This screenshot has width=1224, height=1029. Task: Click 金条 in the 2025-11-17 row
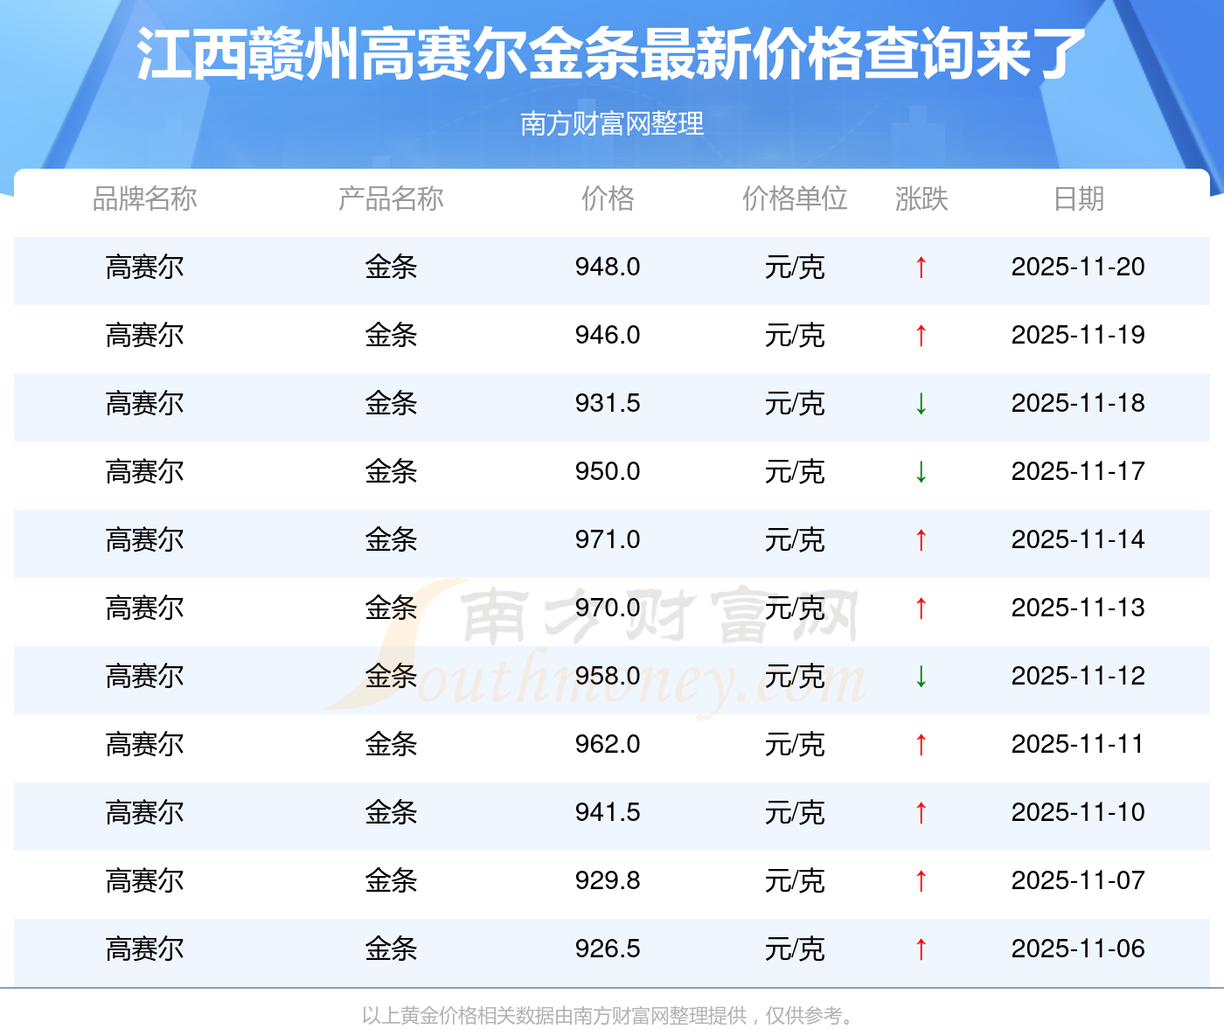pos(391,471)
